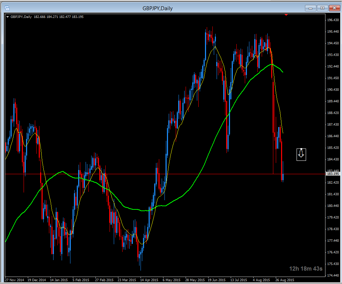Screen dimensions: 342x284
Task: Click the 174.440 price scale label
Action: point(332,275)
